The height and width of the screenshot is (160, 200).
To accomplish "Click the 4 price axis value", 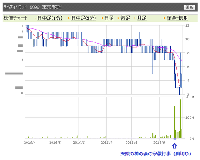I will tap(188, 81).
